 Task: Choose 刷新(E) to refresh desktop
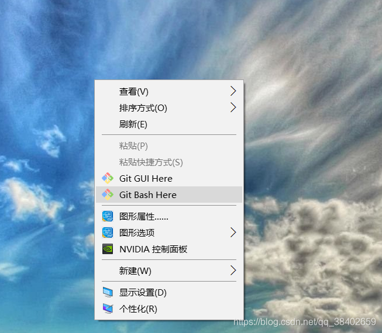pos(169,124)
